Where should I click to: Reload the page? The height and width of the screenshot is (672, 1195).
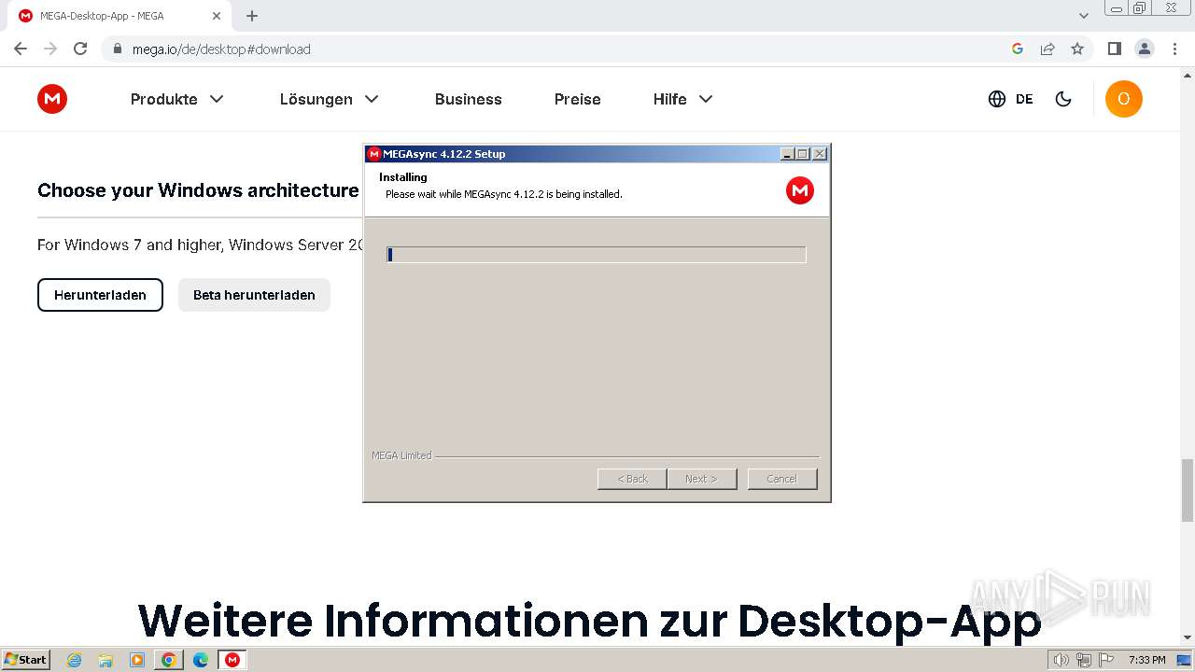click(x=80, y=49)
